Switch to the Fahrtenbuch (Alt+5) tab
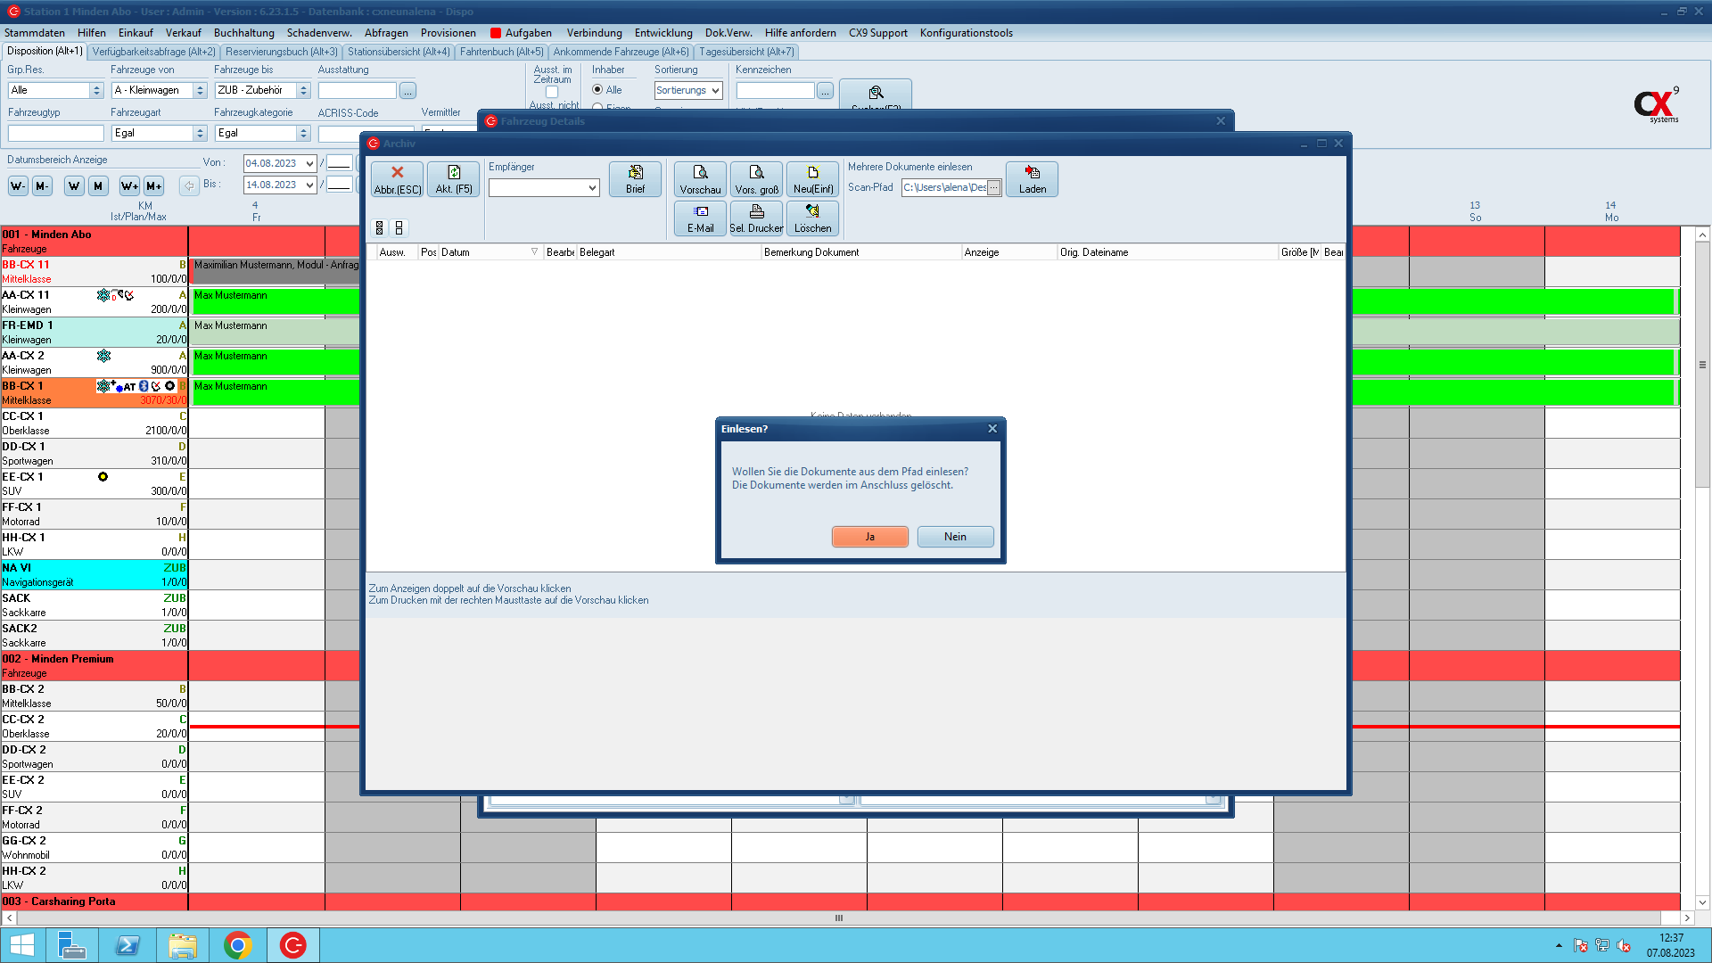Screen dimensions: 1712x963 [501, 52]
